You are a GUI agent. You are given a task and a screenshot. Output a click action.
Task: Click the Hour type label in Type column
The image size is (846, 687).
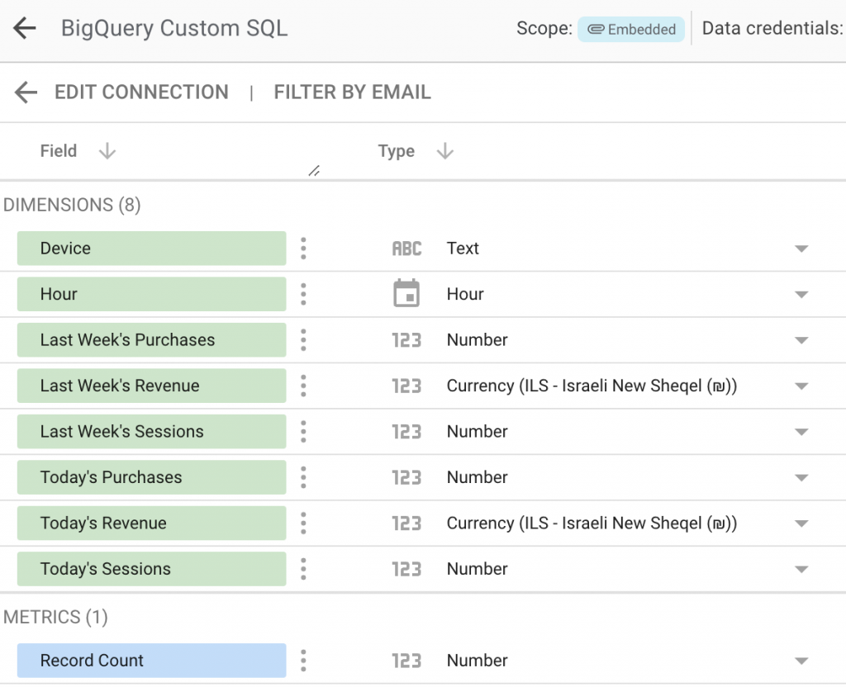(x=465, y=295)
